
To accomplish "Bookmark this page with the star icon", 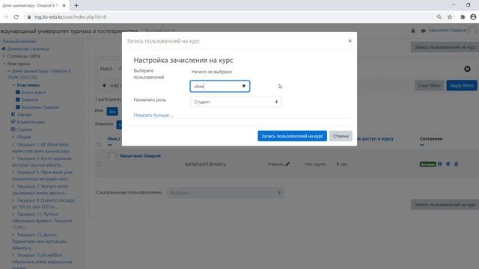I will (450, 17).
